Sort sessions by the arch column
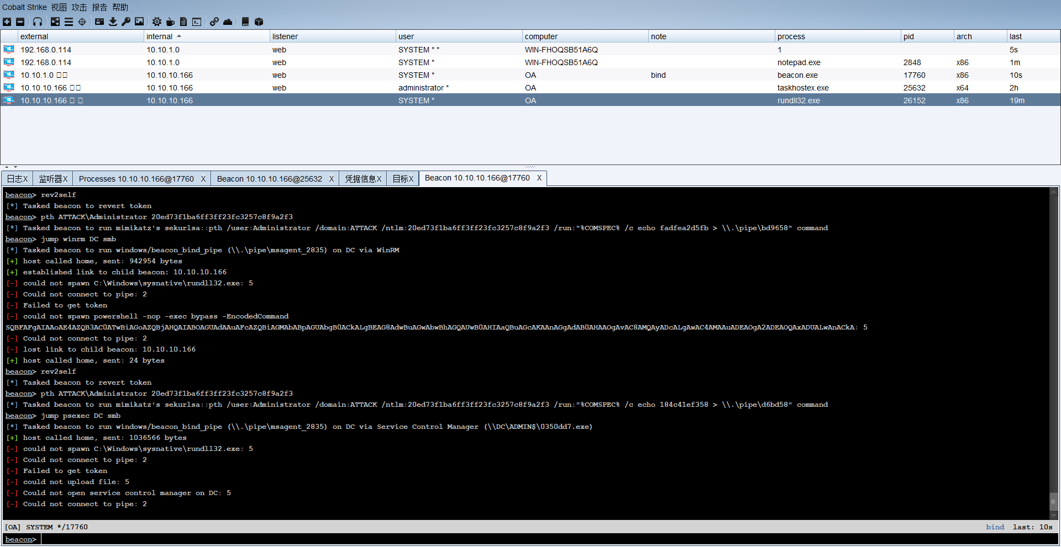1061x547 pixels. pos(980,36)
